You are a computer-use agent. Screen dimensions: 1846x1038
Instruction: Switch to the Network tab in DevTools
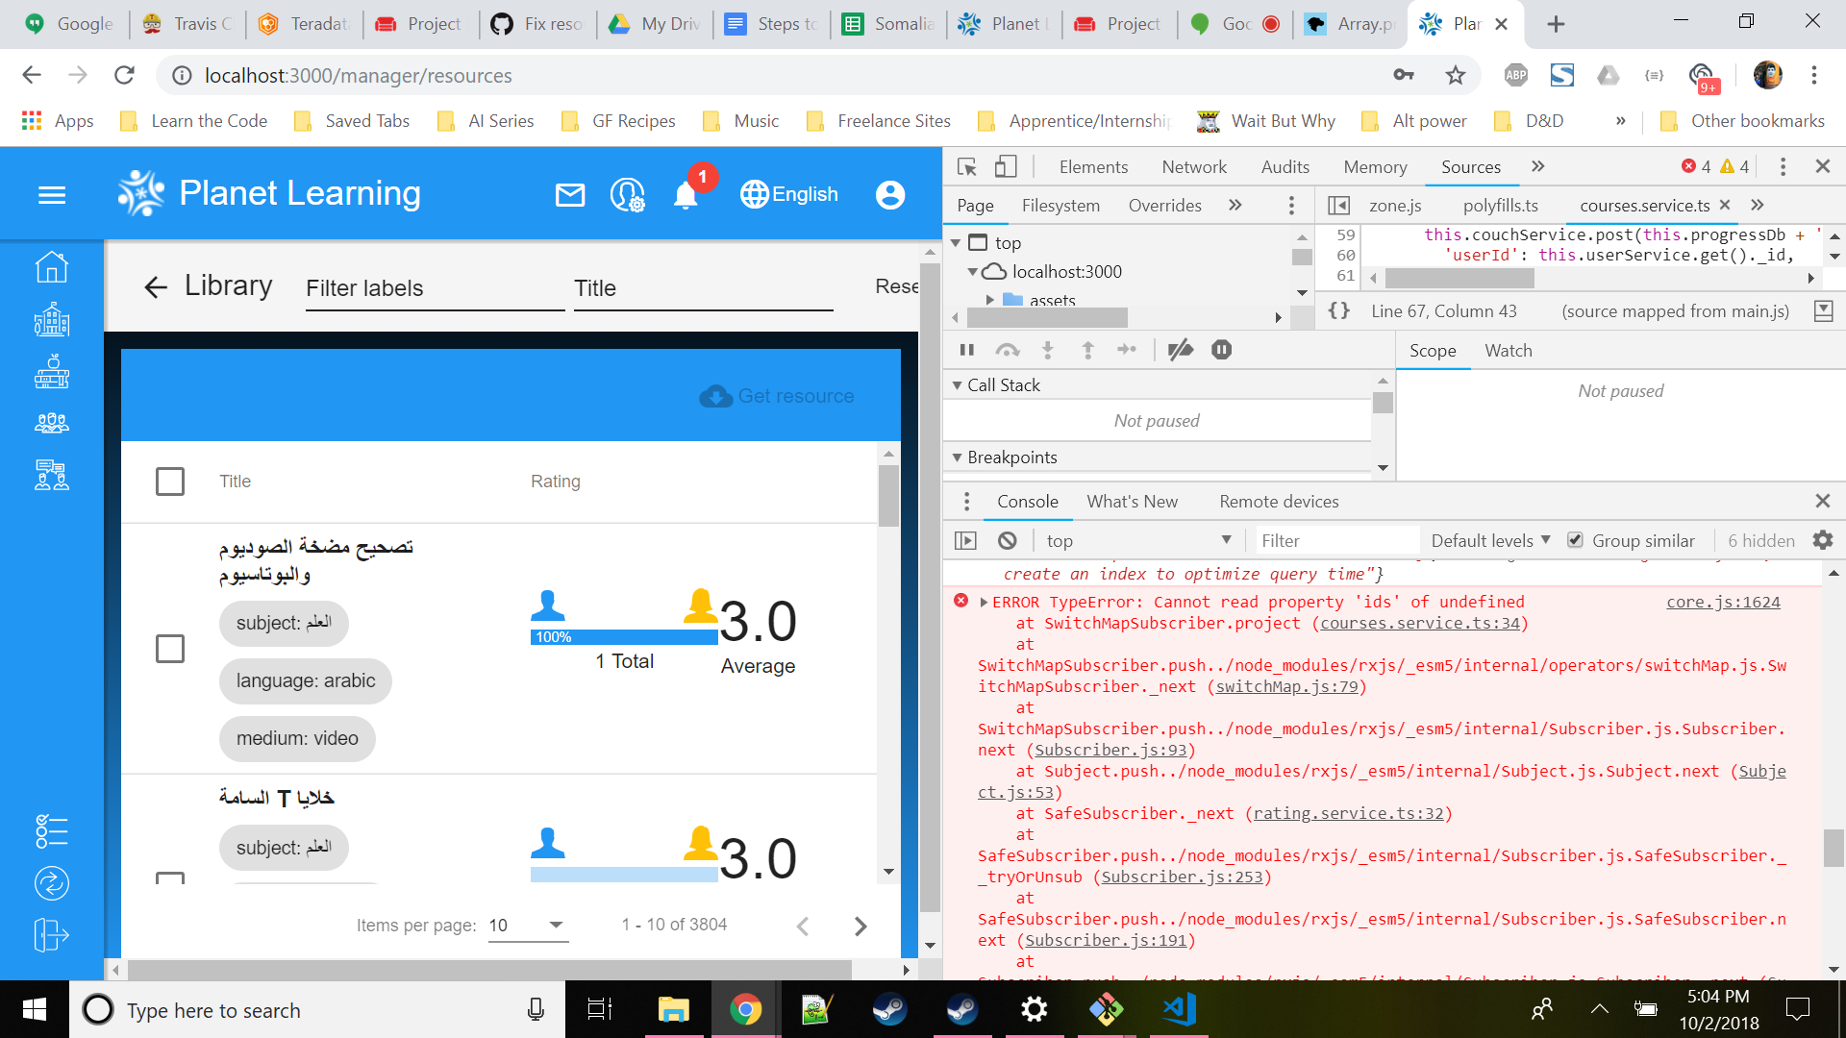(x=1194, y=166)
